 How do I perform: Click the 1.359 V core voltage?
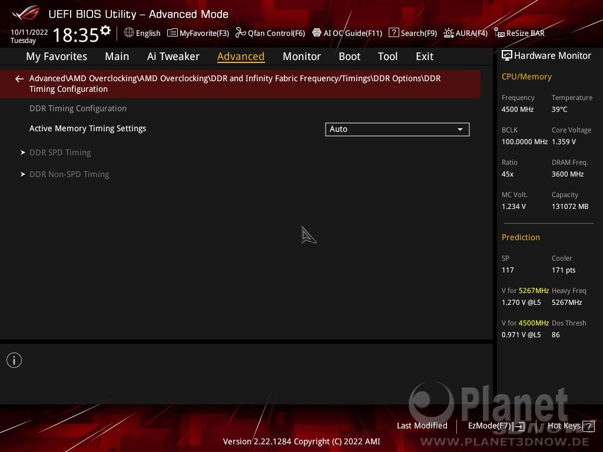coord(564,142)
